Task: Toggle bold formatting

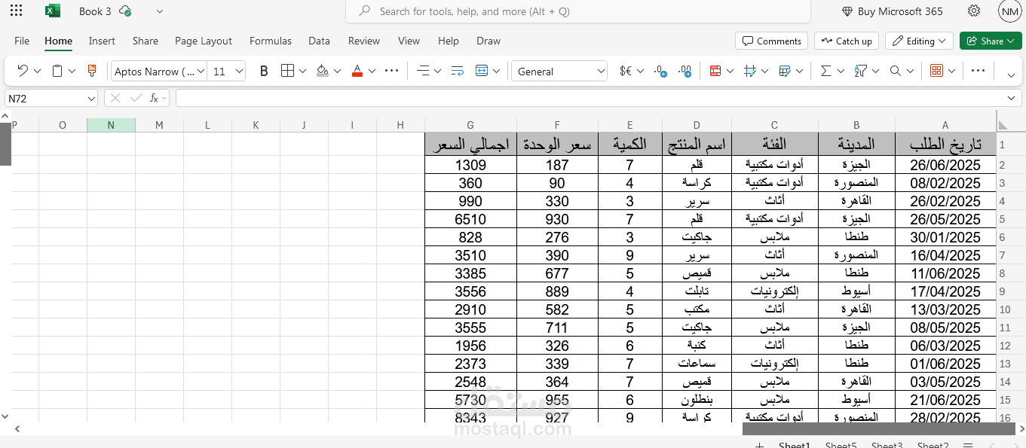Action: (x=264, y=71)
